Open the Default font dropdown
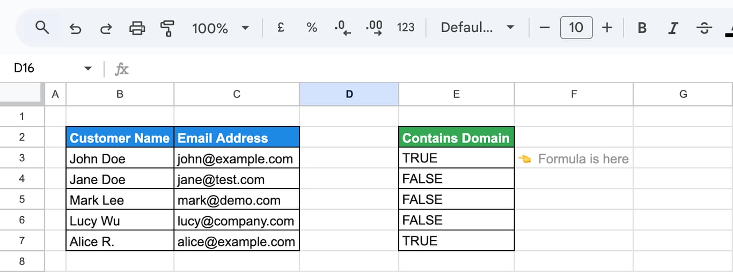This screenshot has width=733, height=272. tap(477, 28)
